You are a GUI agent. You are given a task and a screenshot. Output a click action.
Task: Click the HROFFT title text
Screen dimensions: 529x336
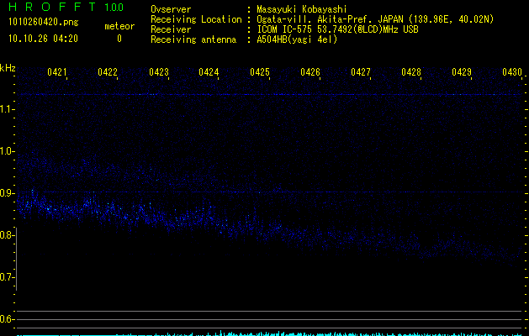click(x=46, y=8)
